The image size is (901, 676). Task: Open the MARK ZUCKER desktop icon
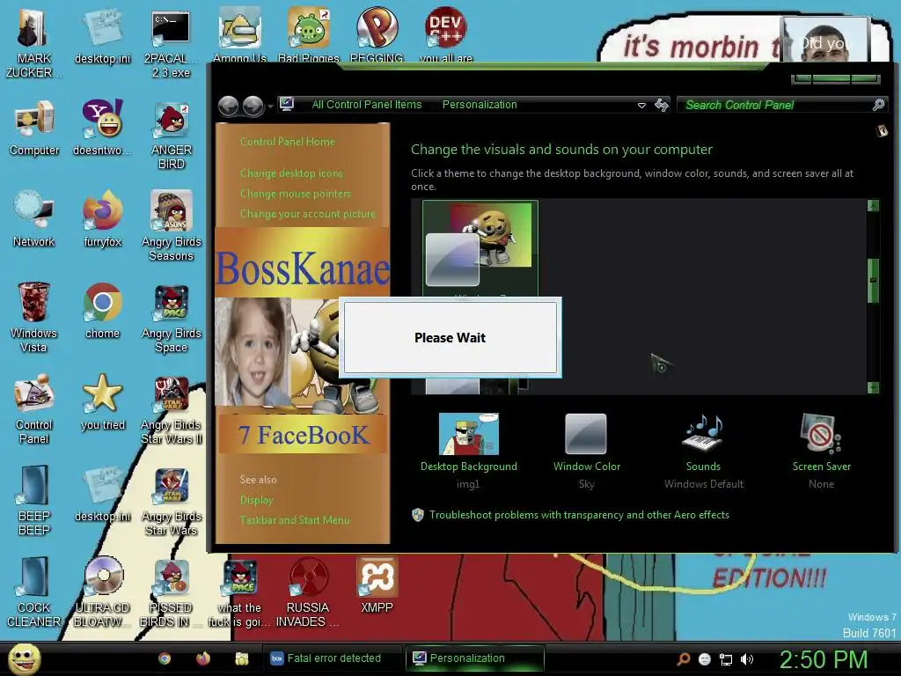(x=33, y=43)
